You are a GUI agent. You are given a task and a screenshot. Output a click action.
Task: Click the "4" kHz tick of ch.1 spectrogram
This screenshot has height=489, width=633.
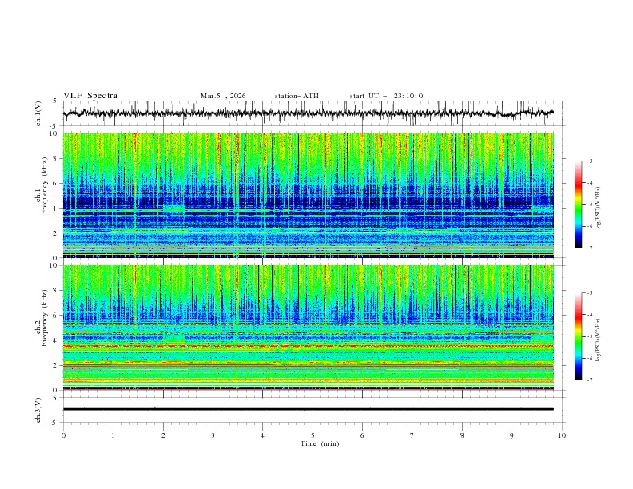(x=56, y=209)
